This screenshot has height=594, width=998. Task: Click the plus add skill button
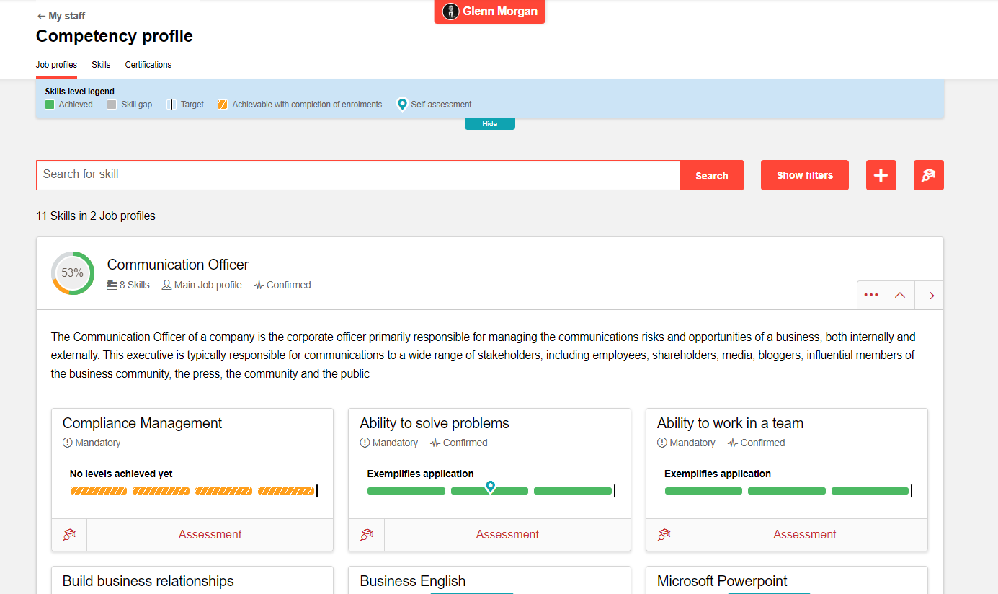pyautogui.click(x=881, y=175)
